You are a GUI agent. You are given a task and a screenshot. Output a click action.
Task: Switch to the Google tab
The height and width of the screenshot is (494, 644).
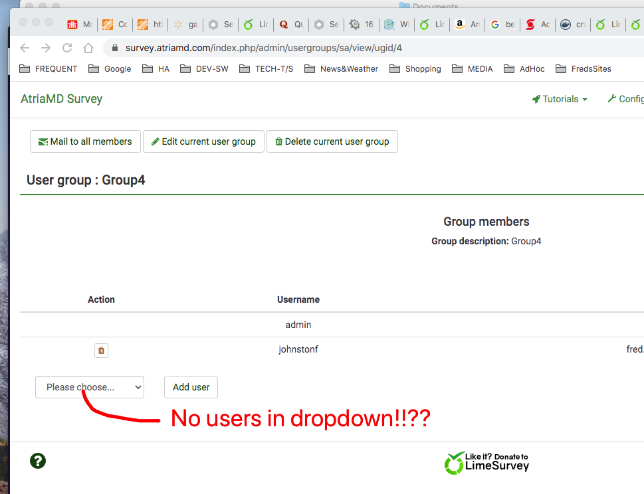tap(502, 25)
